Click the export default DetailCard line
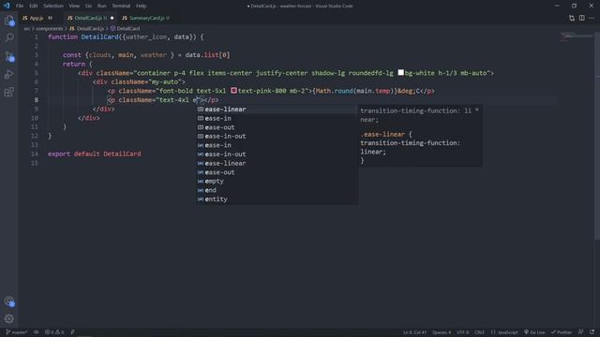The image size is (600, 337). point(95,154)
